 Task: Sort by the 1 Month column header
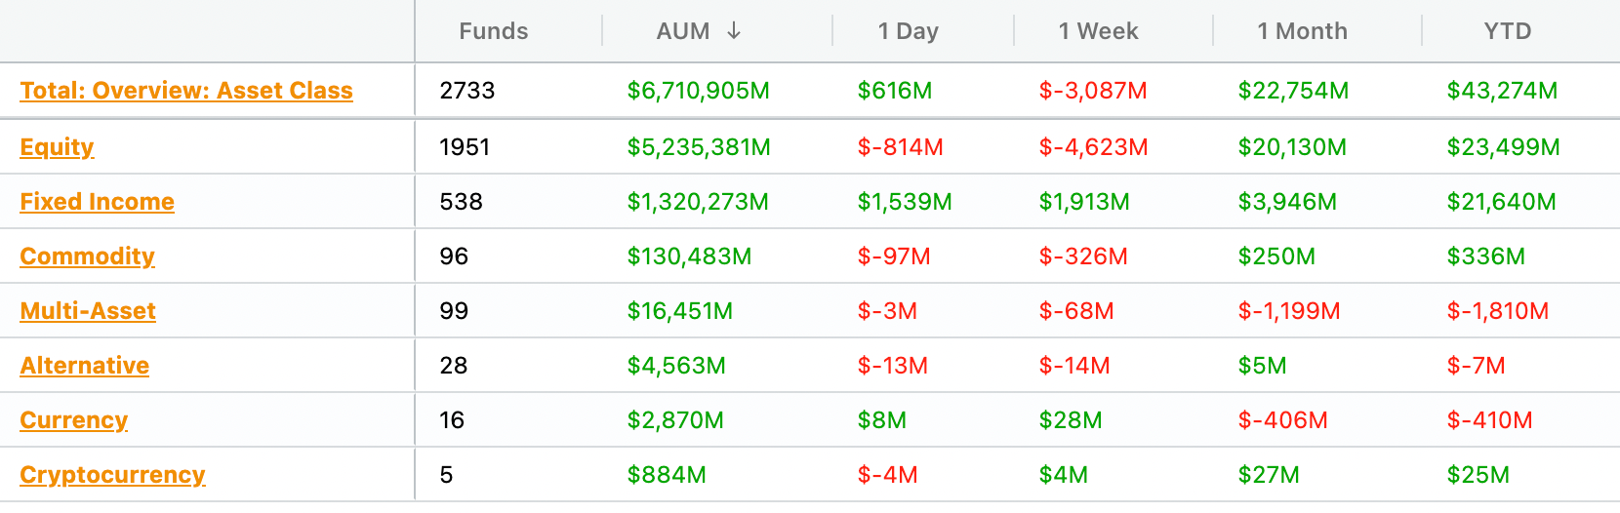pos(1303,31)
